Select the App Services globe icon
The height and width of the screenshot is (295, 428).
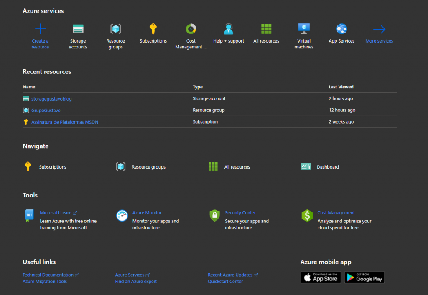pyautogui.click(x=341, y=29)
